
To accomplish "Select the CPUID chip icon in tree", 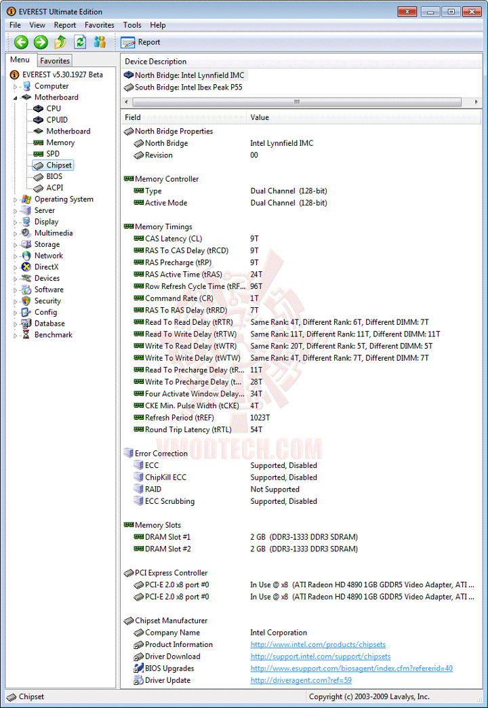I will [x=39, y=120].
